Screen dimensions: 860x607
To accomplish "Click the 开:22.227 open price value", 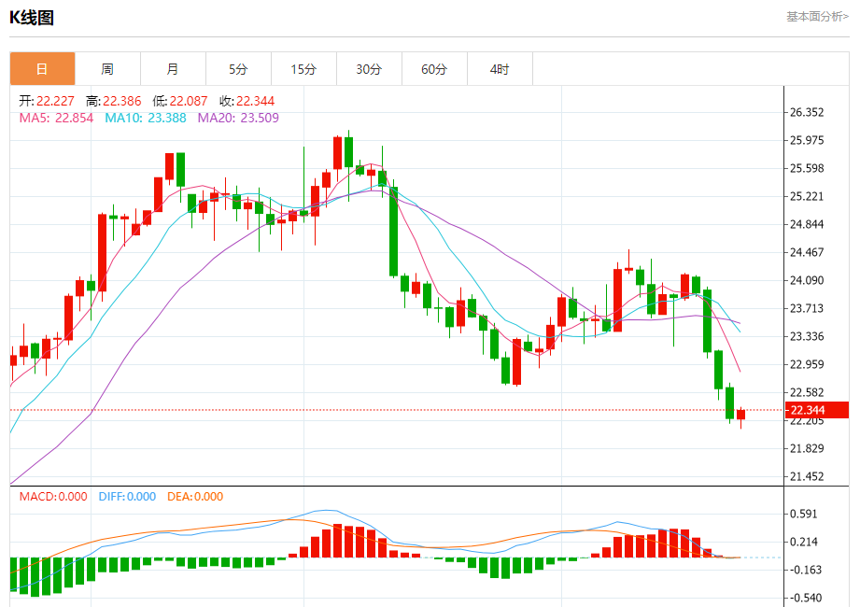I will click(x=47, y=101).
